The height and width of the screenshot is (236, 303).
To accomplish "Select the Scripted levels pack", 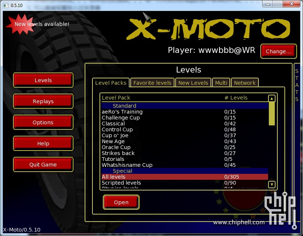I will [x=185, y=183].
